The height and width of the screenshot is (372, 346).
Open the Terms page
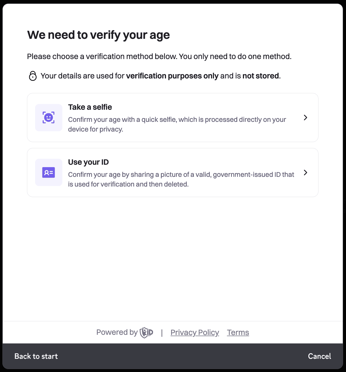(238, 332)
